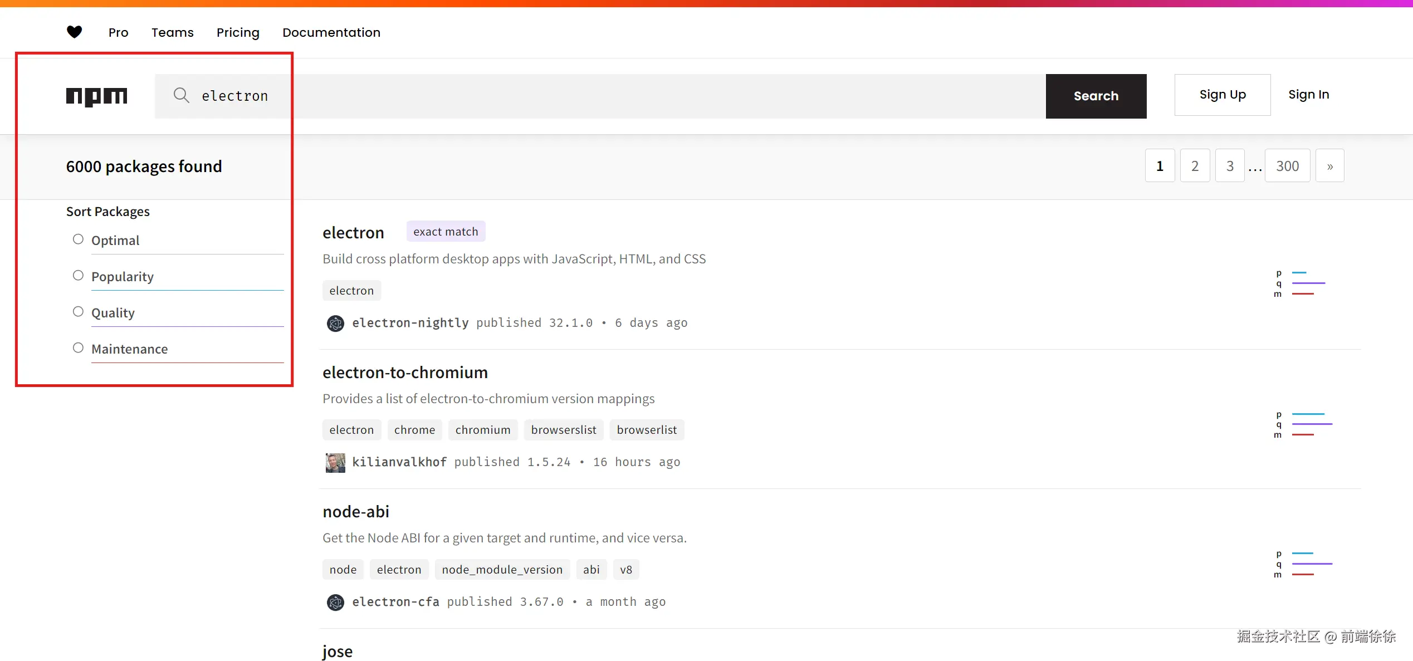This screenshot has width=1413, height=661.
Task: Go to results page 2
Action: [x=1195, y=166]
